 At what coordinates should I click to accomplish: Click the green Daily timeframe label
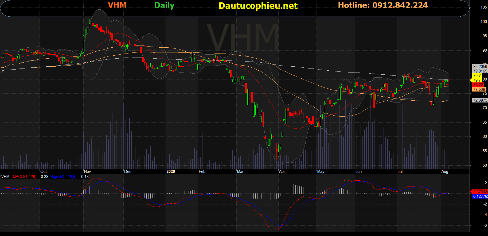click(x=164, y=5)
